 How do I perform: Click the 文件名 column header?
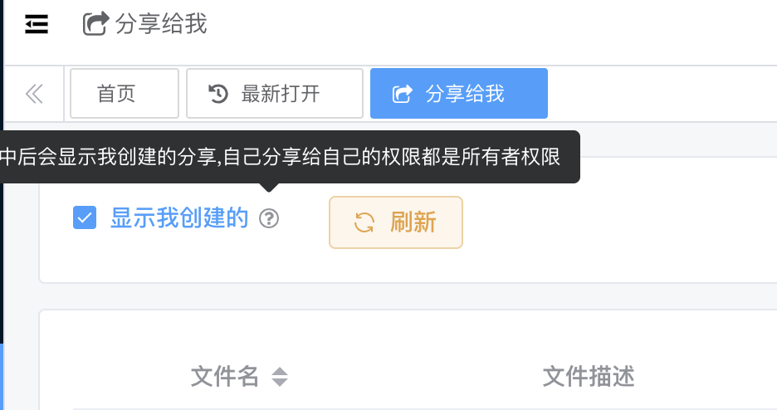pyautogui.click(x=225, y=377)
